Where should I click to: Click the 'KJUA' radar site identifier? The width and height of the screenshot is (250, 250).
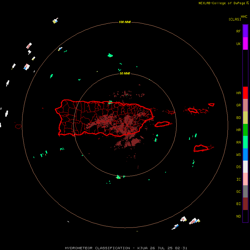[142, 248]
